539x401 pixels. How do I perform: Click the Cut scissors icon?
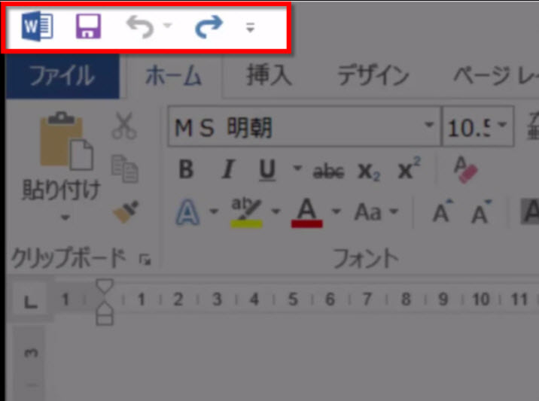[x=124, y=126]
